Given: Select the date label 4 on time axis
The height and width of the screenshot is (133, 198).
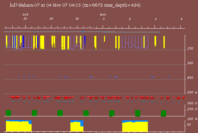Looking at the screenshot, I should (x=181, y=19).
